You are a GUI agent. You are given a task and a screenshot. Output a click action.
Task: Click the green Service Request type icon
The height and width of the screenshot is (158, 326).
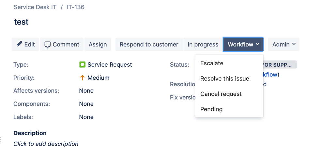tap(82, 65)
